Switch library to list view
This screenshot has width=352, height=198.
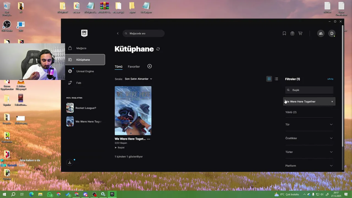[276, 79]
